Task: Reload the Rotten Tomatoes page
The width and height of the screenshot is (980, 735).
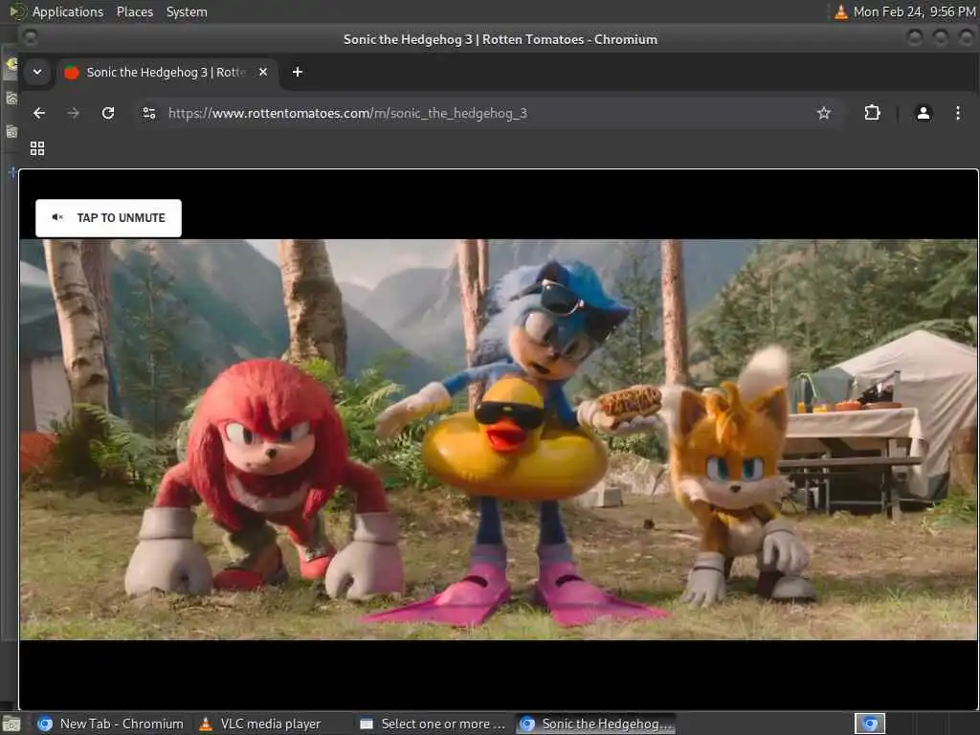Action: (x=108, y=113)
